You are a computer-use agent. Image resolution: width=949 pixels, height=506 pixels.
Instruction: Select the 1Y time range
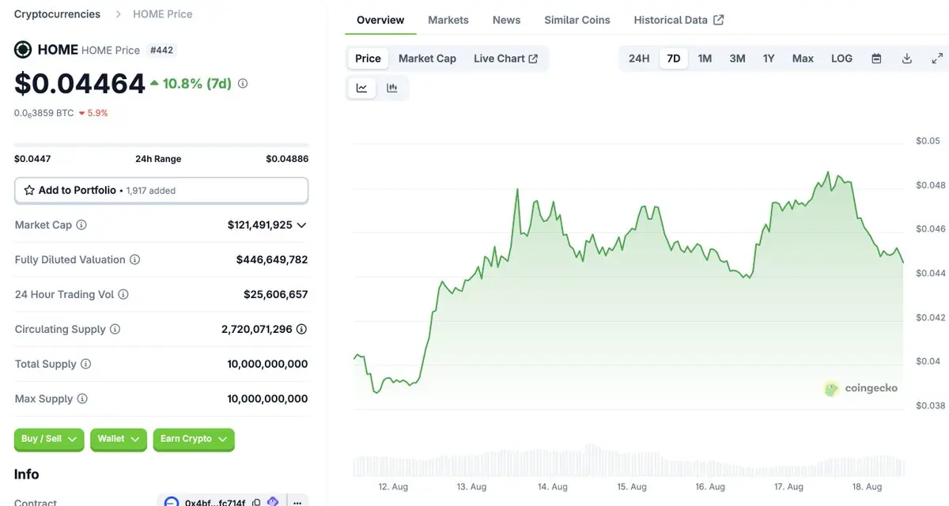click(x=769, y=59)
